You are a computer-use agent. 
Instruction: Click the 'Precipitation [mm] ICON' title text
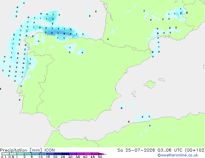pyautogui.click(x=27, y=150)
